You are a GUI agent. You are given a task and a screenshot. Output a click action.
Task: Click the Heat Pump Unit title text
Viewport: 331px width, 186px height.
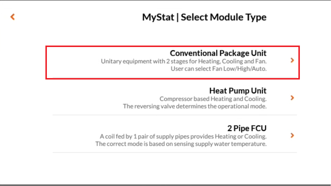(x=238, y=91)
